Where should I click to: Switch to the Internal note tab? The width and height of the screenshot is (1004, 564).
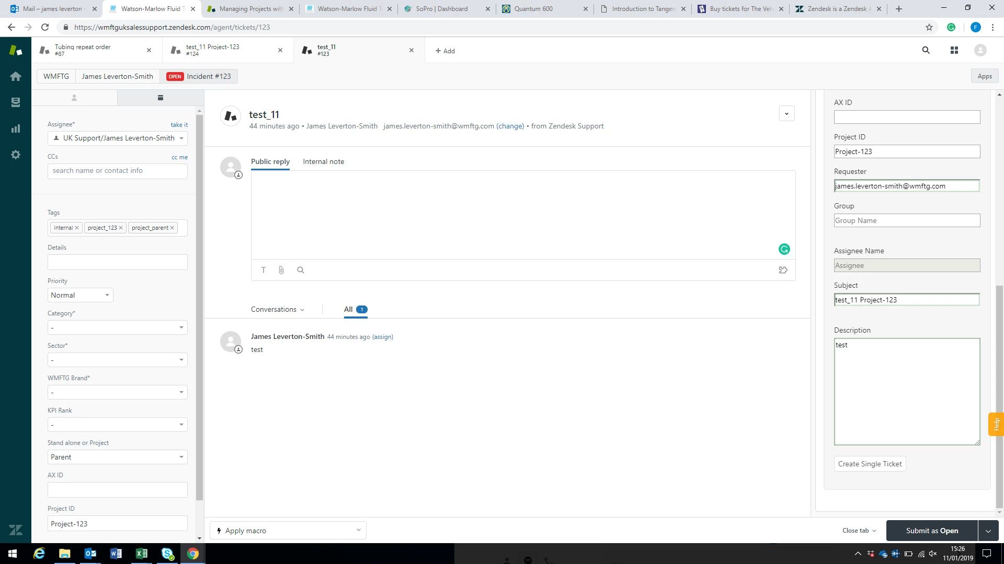point(323,161)
